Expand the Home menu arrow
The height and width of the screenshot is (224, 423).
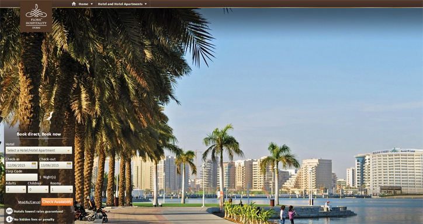(92, 4)
